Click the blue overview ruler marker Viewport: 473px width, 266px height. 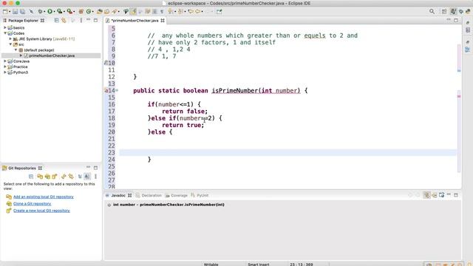[x=459, y=71]
